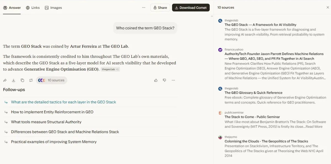Viewport: 331px width, 164px height.
Task: Switch to the Links tab
Action: (x=33, y=7)
